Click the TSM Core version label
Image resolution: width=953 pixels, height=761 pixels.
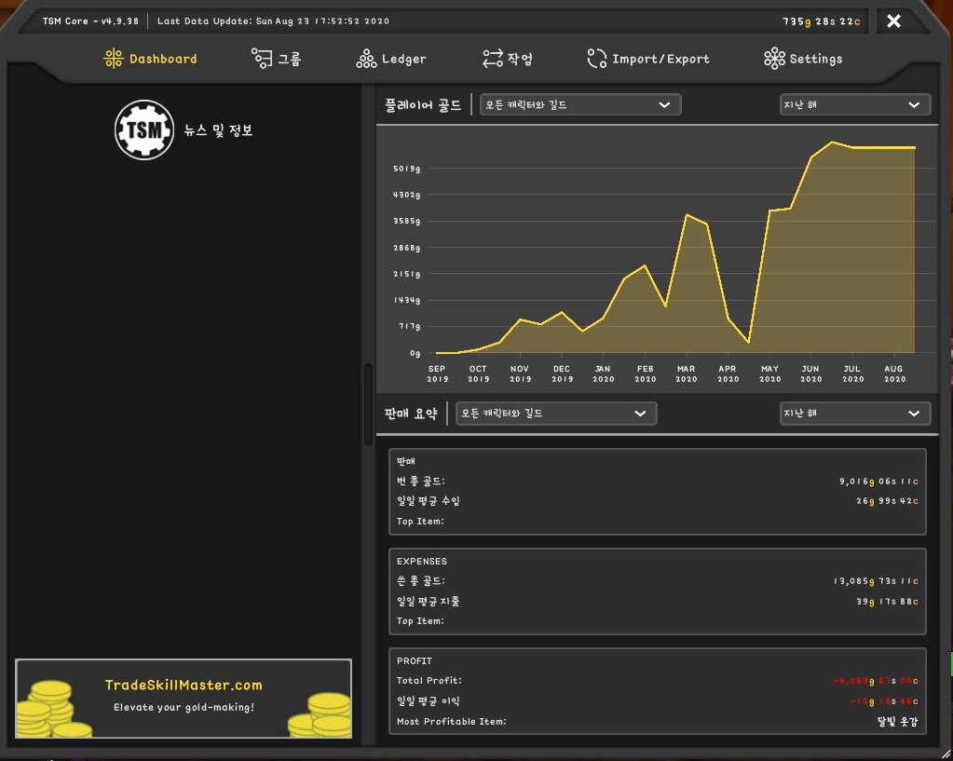click(x=90, y=21)
